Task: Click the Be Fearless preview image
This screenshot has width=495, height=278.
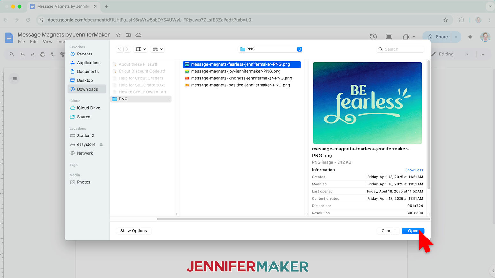Action: coord(367,103)
